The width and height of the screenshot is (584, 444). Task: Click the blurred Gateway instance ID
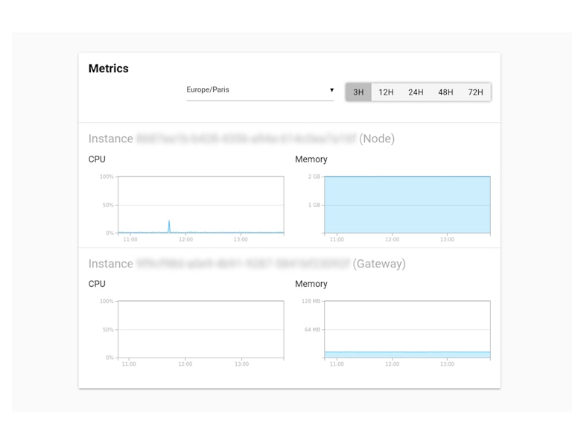tap(243, 264)
